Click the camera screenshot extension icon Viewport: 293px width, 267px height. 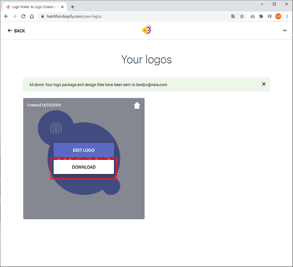(x=252, y=16)
